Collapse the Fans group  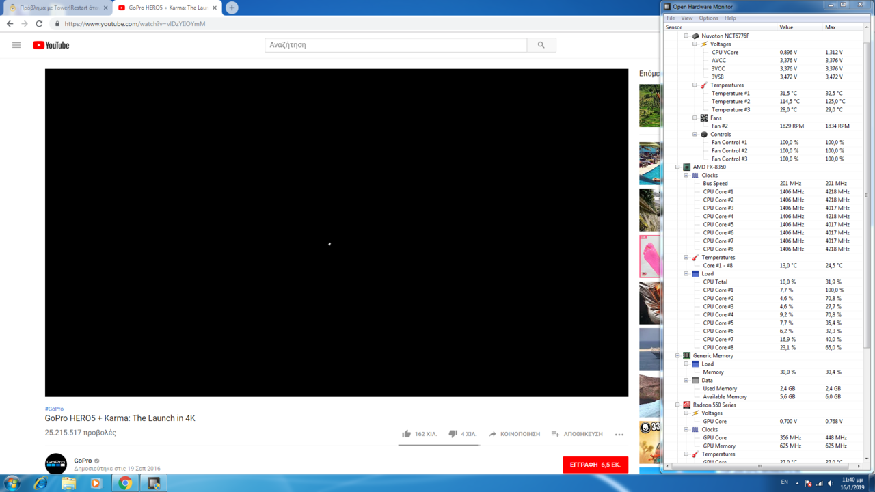695,118
